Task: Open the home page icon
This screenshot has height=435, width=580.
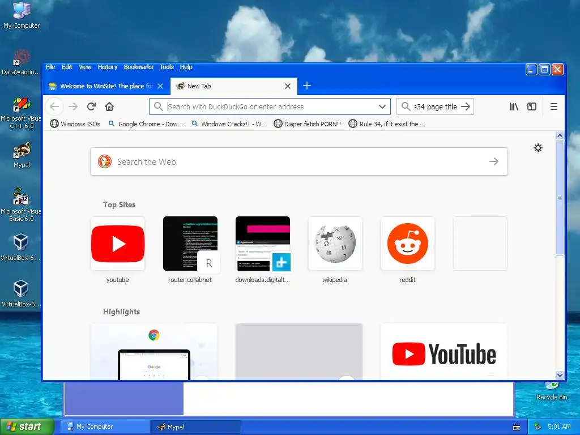Action: (x=109, y=106)
